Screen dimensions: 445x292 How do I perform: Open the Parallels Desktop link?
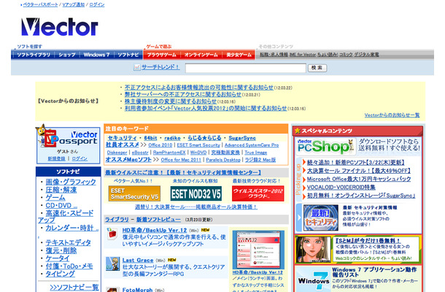223,160
